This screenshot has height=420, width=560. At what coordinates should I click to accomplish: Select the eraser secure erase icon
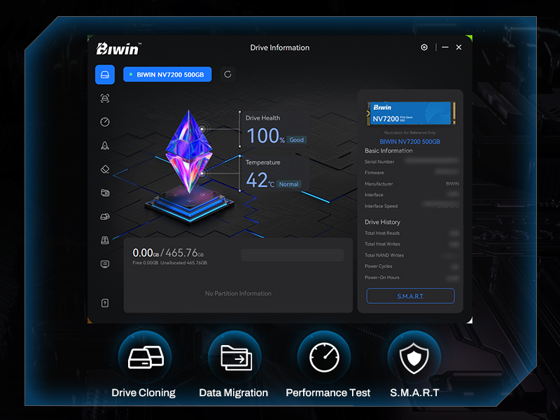click(x=105, y=169)
